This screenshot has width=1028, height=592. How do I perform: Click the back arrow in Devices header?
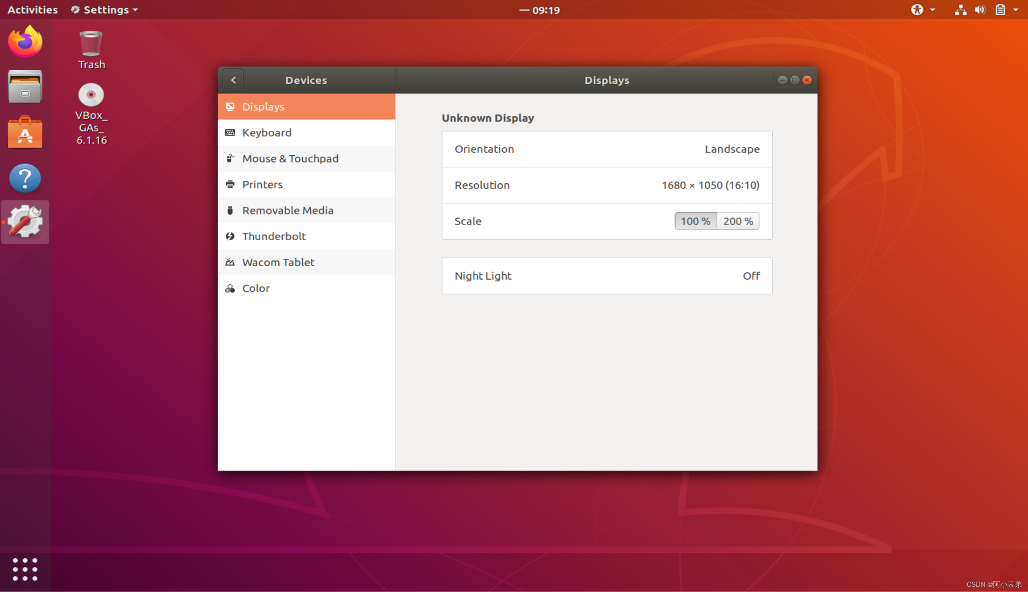(x=233, y=80)
